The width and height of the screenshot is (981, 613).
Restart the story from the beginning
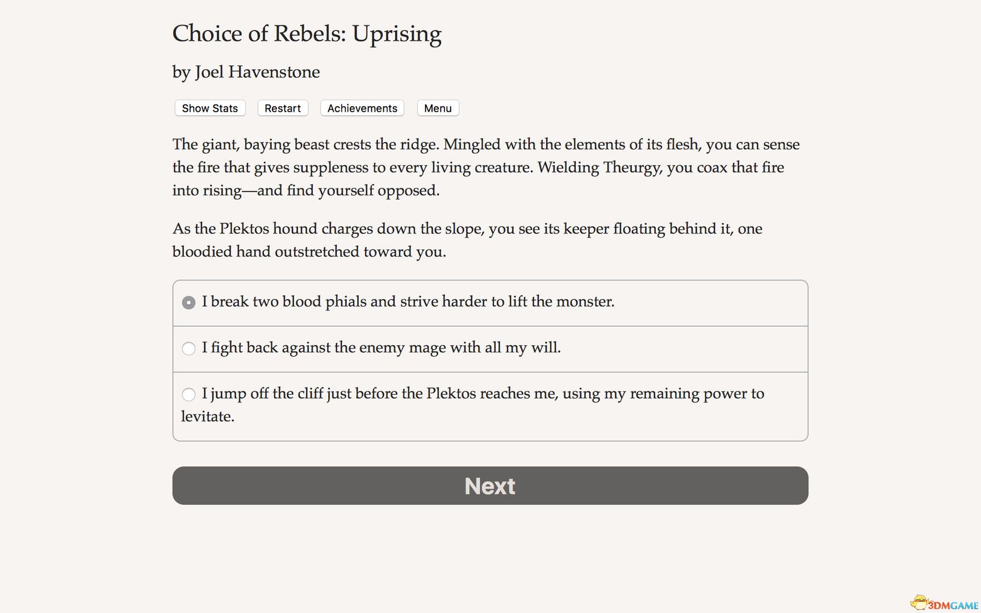pos(282,108)
